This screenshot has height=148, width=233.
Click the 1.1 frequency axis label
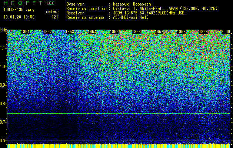[3, 48]
